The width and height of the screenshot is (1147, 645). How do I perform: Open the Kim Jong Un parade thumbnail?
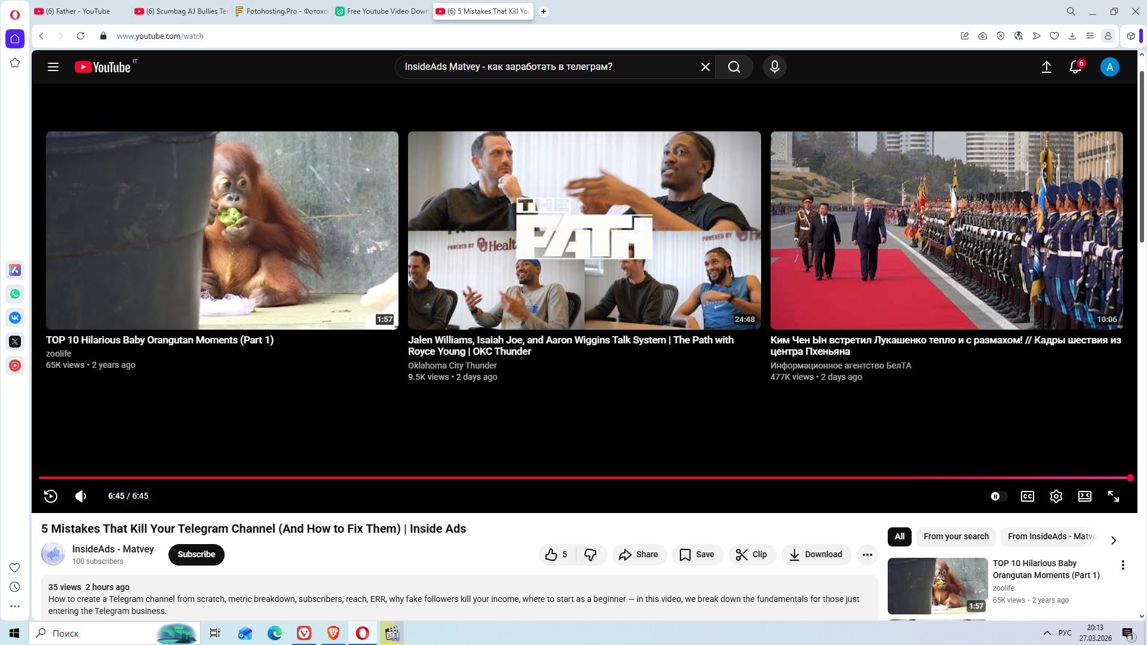click(x=946, y=231)
